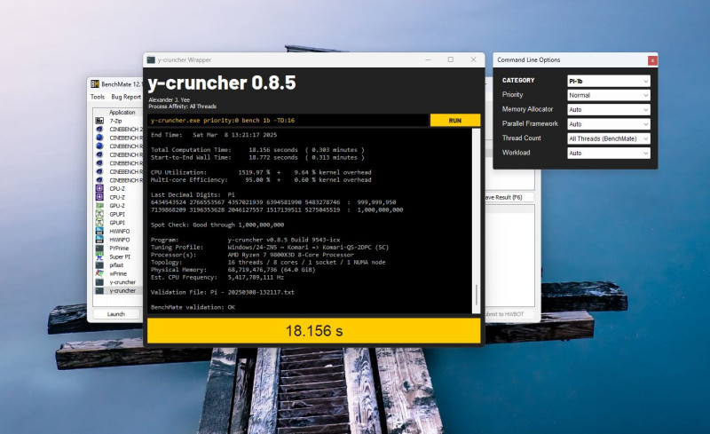Image resolution: width=710 pixels, height=434 pixels.
Task: Maximize the y-cruncher Wrapper window
Action: tap(451, 59)
